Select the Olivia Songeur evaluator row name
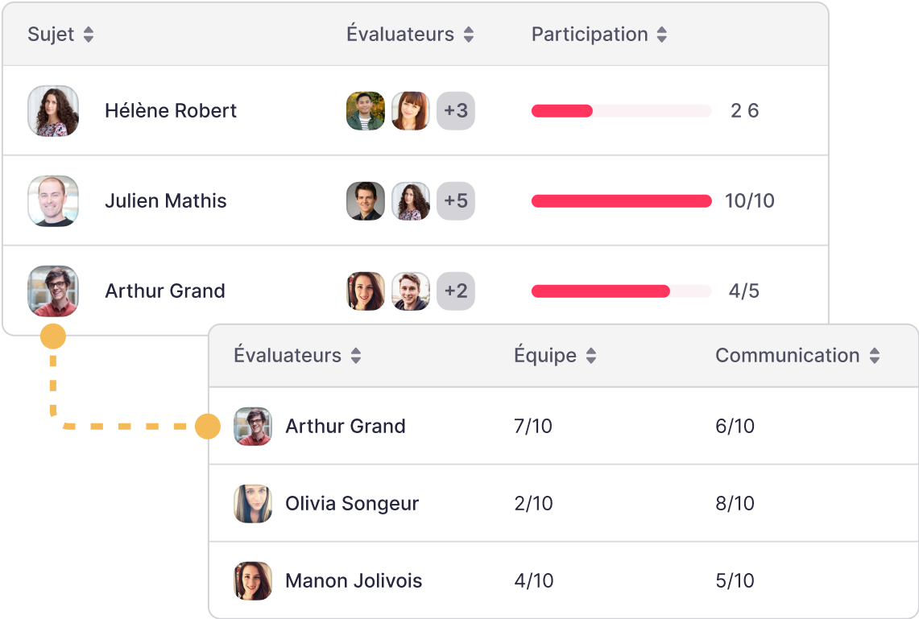This screenshot has width=919, height=619. point(352,504)
